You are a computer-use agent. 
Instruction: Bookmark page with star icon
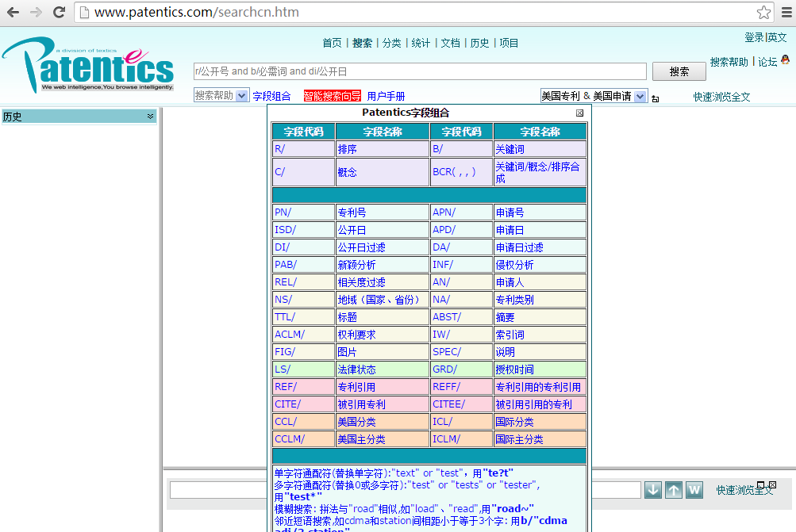(x=763, y=12)
